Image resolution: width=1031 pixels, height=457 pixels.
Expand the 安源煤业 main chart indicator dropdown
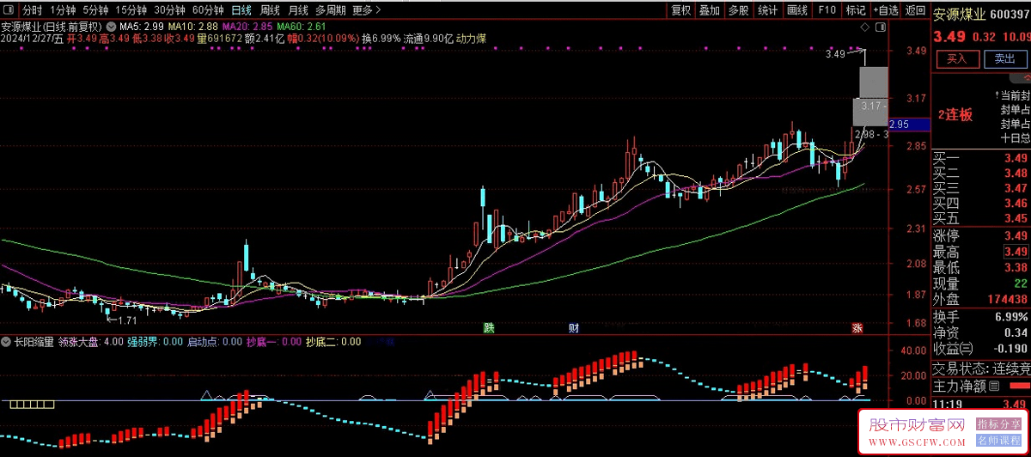click(110, 27)
